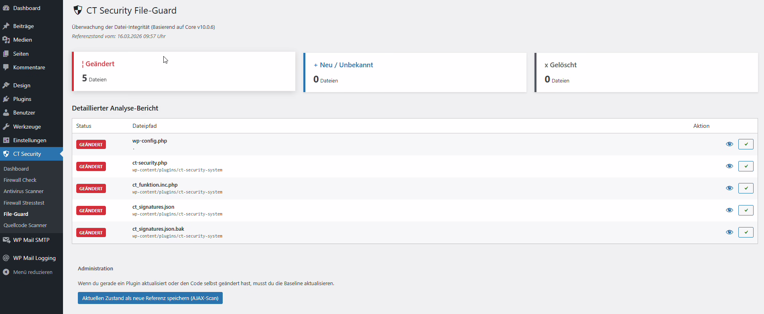Image resolution: width=764 pixels, height=314 pixels.
Task: Open the WP Mail Logging menu item
Action: coord(31,258)
